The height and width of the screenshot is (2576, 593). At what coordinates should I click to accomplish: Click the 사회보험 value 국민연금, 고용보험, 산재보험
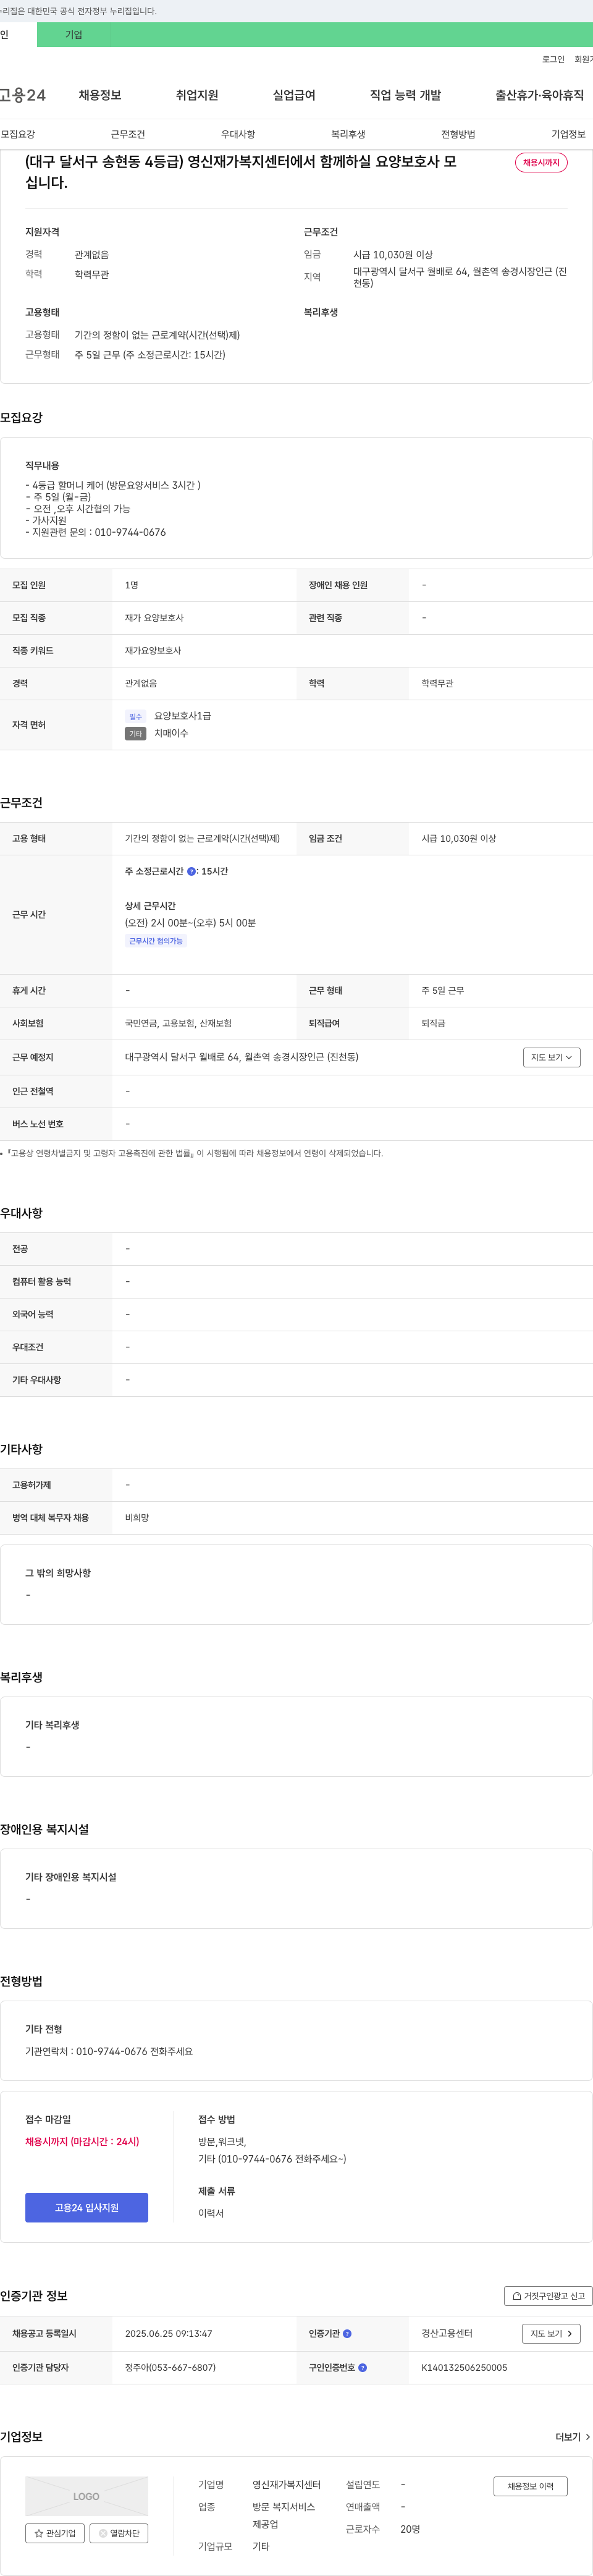pos(178,1023)
